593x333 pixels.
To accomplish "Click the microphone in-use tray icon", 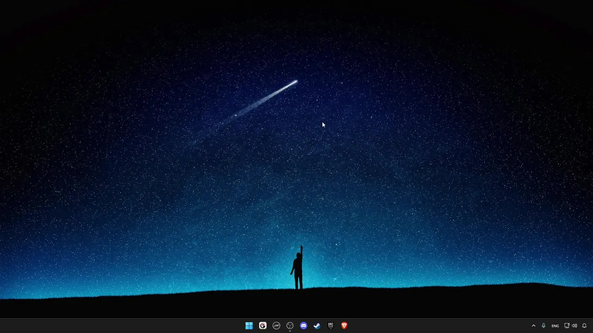I will point(543,326).
